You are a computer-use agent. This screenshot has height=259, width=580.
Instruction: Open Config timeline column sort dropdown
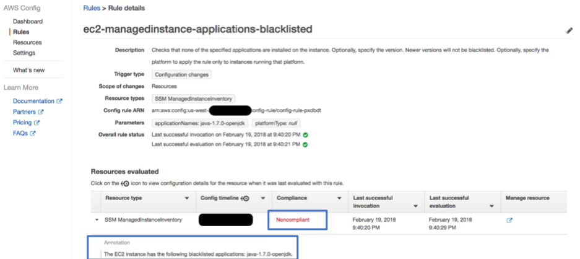pyautogui.click(x=263, y=198)
